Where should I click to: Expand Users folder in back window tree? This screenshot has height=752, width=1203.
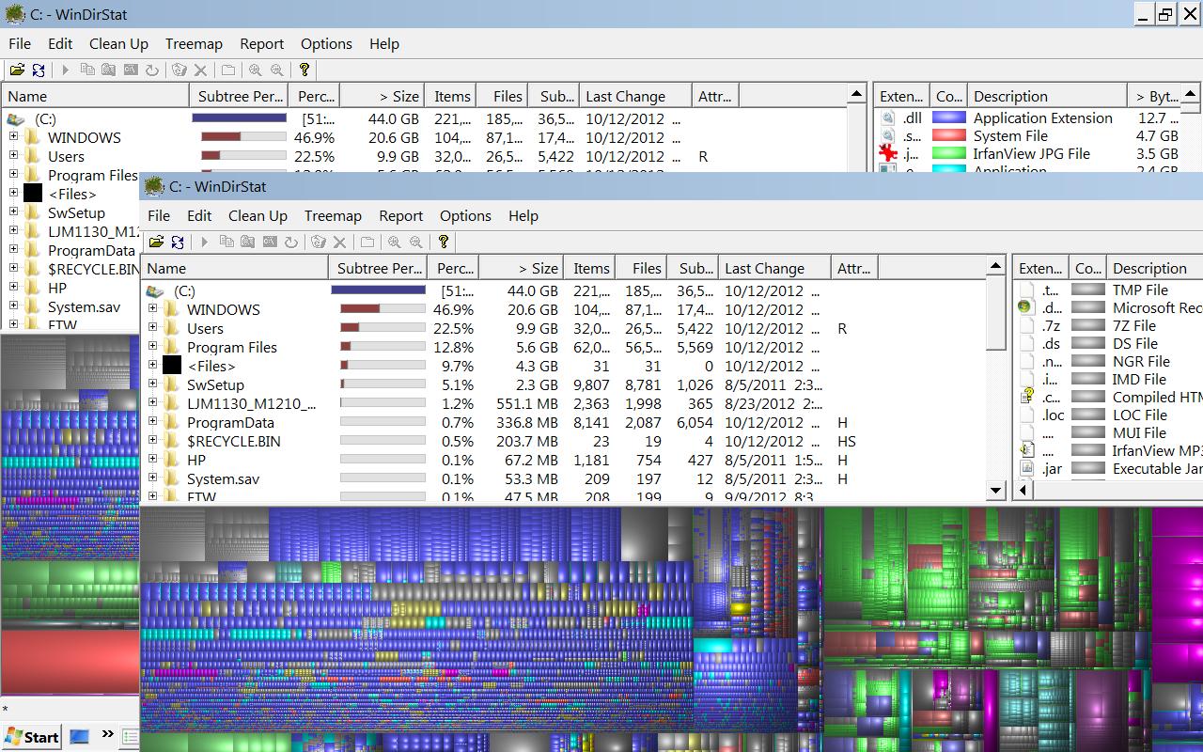coord(13,155)
